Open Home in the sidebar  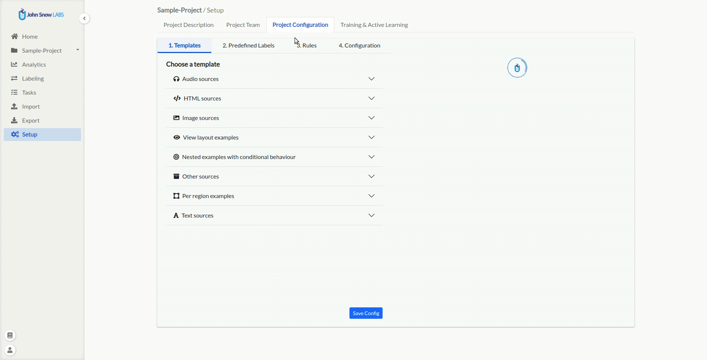point(42,36)
